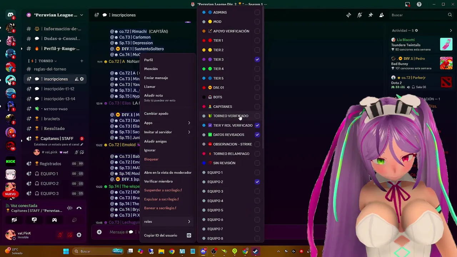Open Windows Start button
Screen dimensions: 457x257
click(66, 251)
